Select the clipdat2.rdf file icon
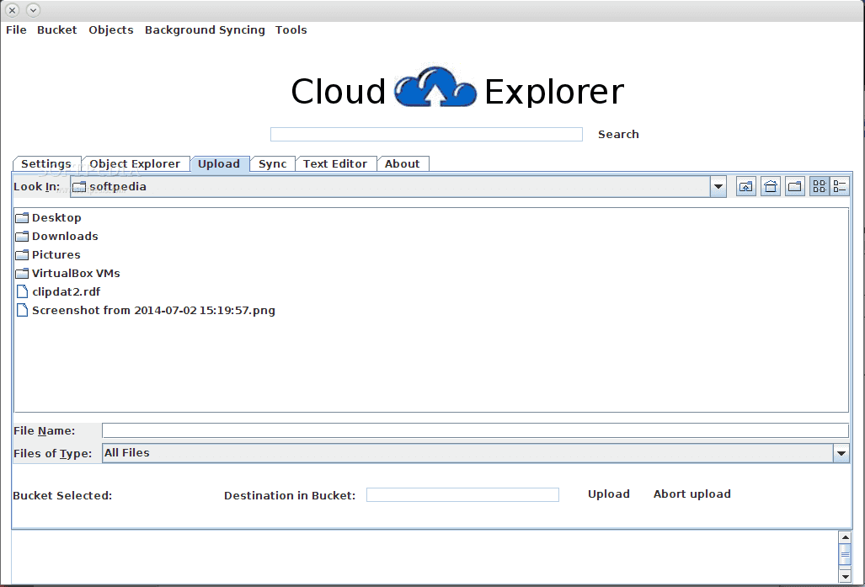Image resolution: width=865 pixels, height=587 pixels. [22, 292]
